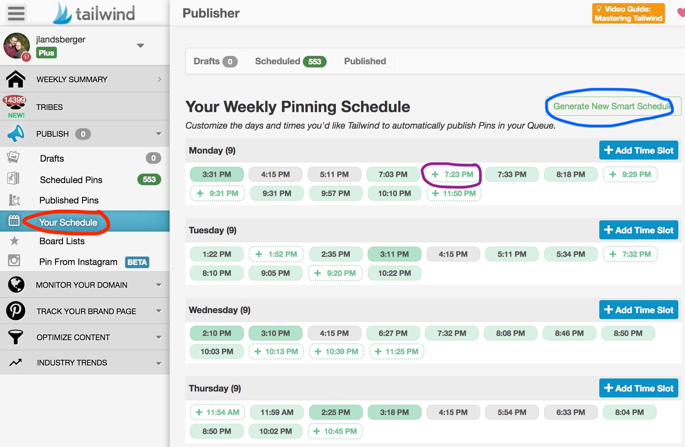Expand the Track Your Brand Page arrow
The width and height of the screenshot is (685, 447).
[159, 311]
